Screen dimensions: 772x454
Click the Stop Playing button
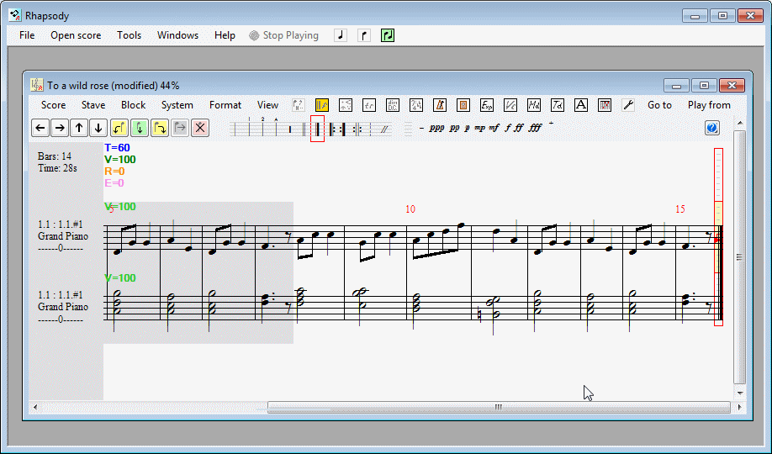coord(284,35)
